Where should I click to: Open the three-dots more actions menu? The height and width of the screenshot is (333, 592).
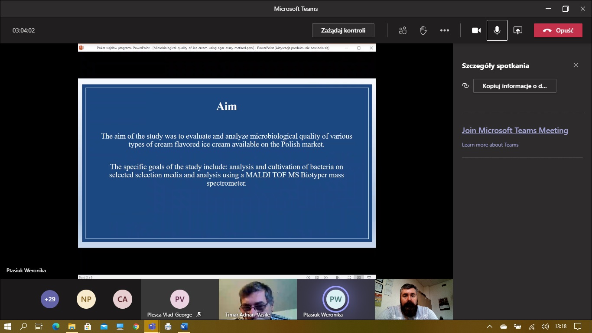[x=444, y=30]
